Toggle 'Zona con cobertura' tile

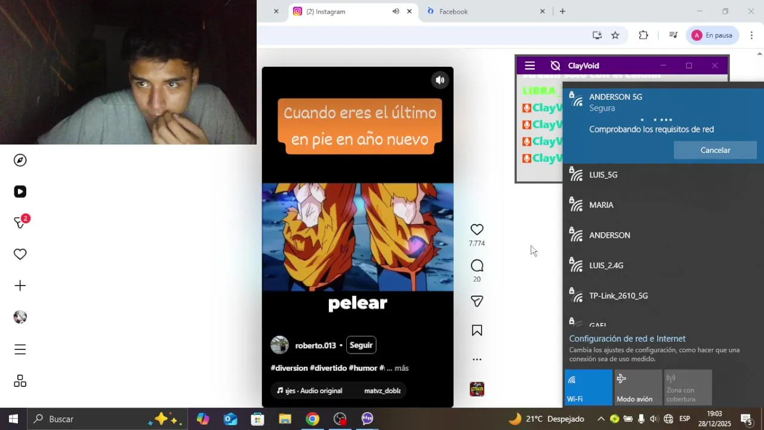[x=688, y=388]
